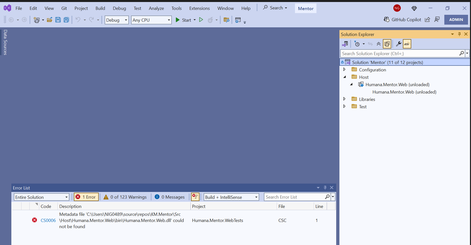Click the Search Error List input field
The image size is (471, 245).
[x=294, y=197]
